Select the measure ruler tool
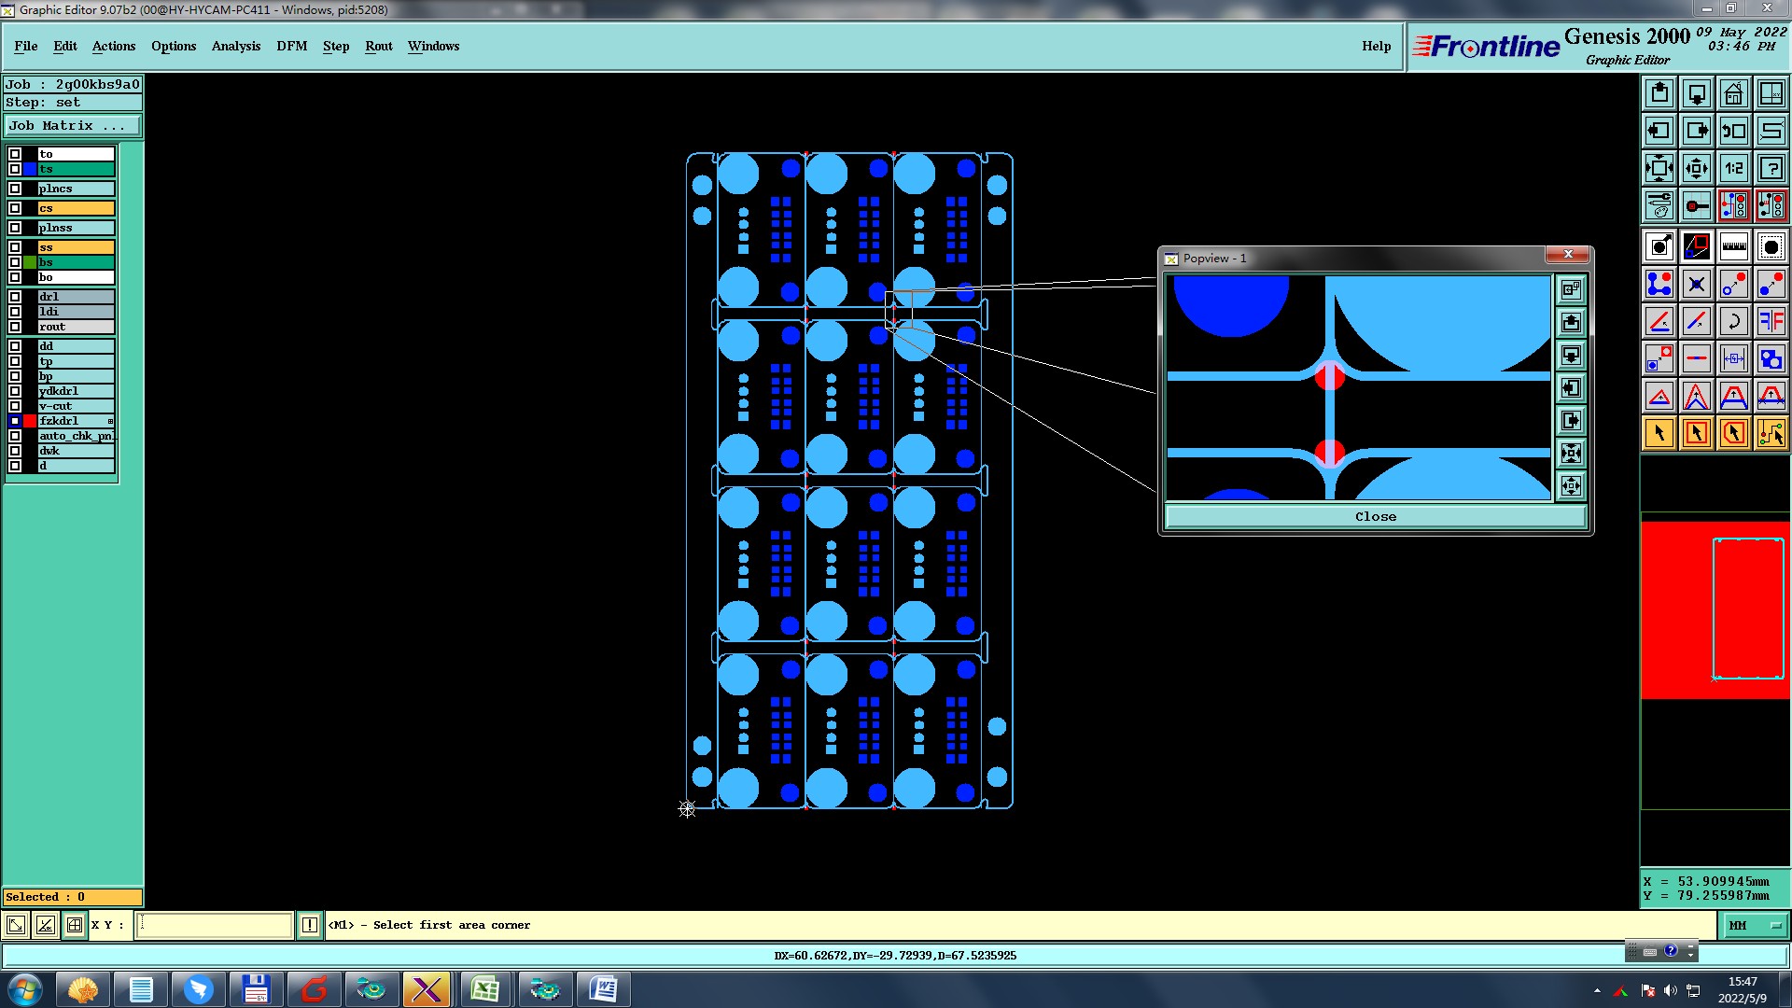 click(1733, 246)
